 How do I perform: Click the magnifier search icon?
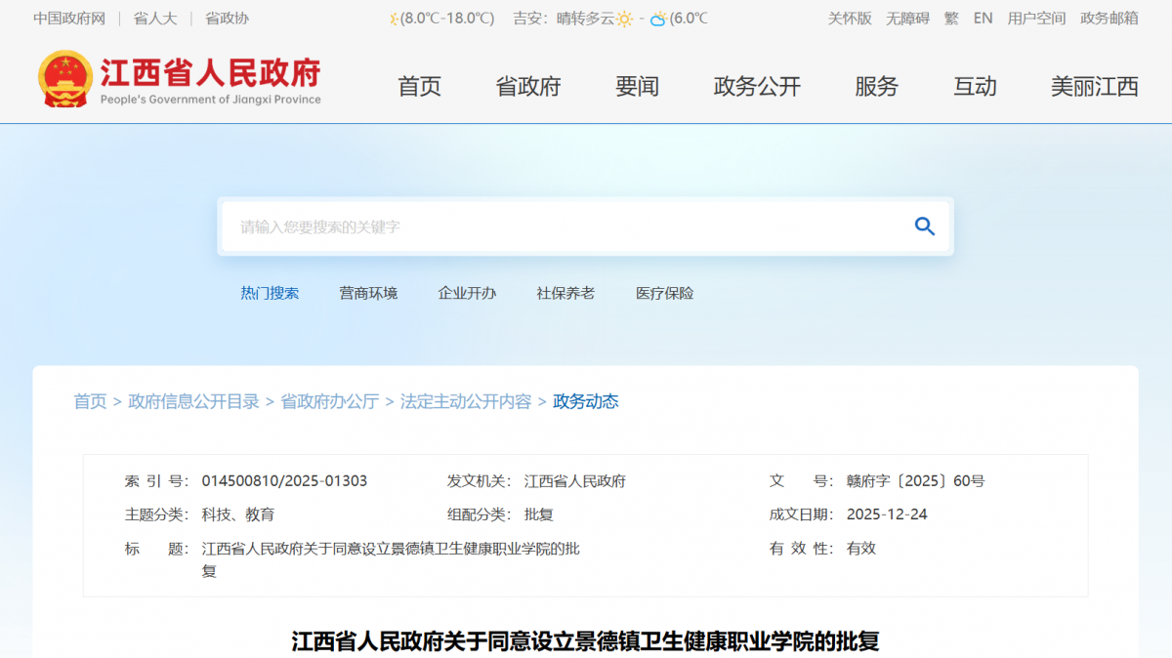click(924, 226)
